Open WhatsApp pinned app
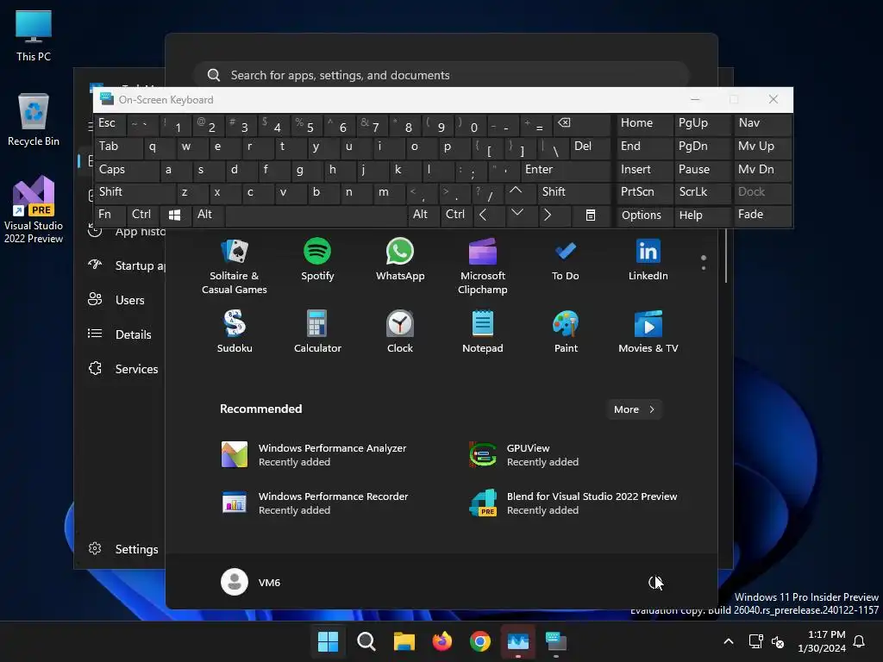 point(400,259)
